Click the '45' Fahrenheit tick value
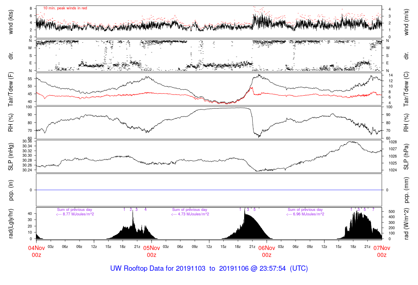The height and width of the screenshot is (285, 418). coord(30,94)
